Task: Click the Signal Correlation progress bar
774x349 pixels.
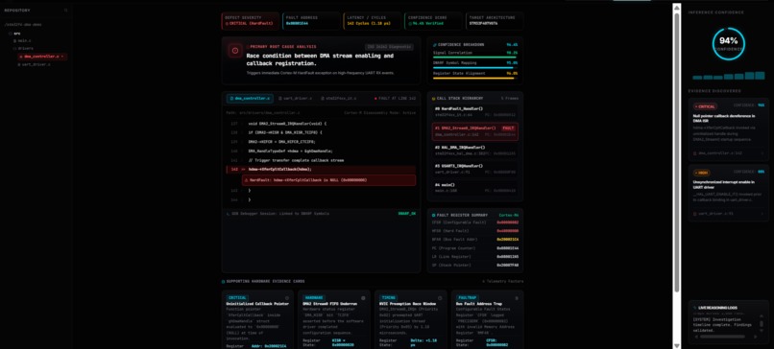Action: click(x=474, y=58)
